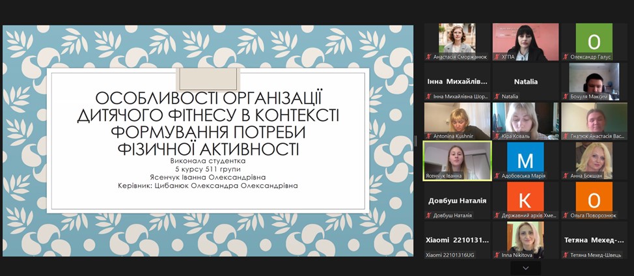
Task: Click muted mic icon beside Тетяна Мехед-Швець
Action: coord(565,255)
